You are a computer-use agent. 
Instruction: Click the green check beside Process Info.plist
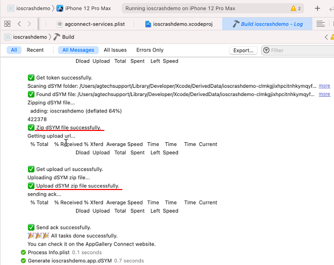23,253
